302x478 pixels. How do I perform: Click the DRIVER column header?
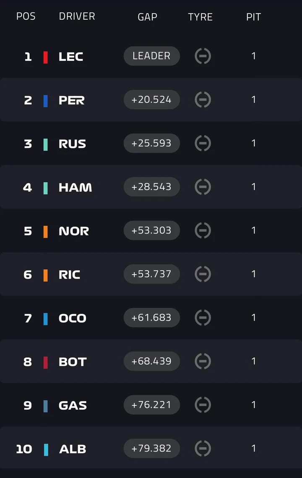[77, 16]
